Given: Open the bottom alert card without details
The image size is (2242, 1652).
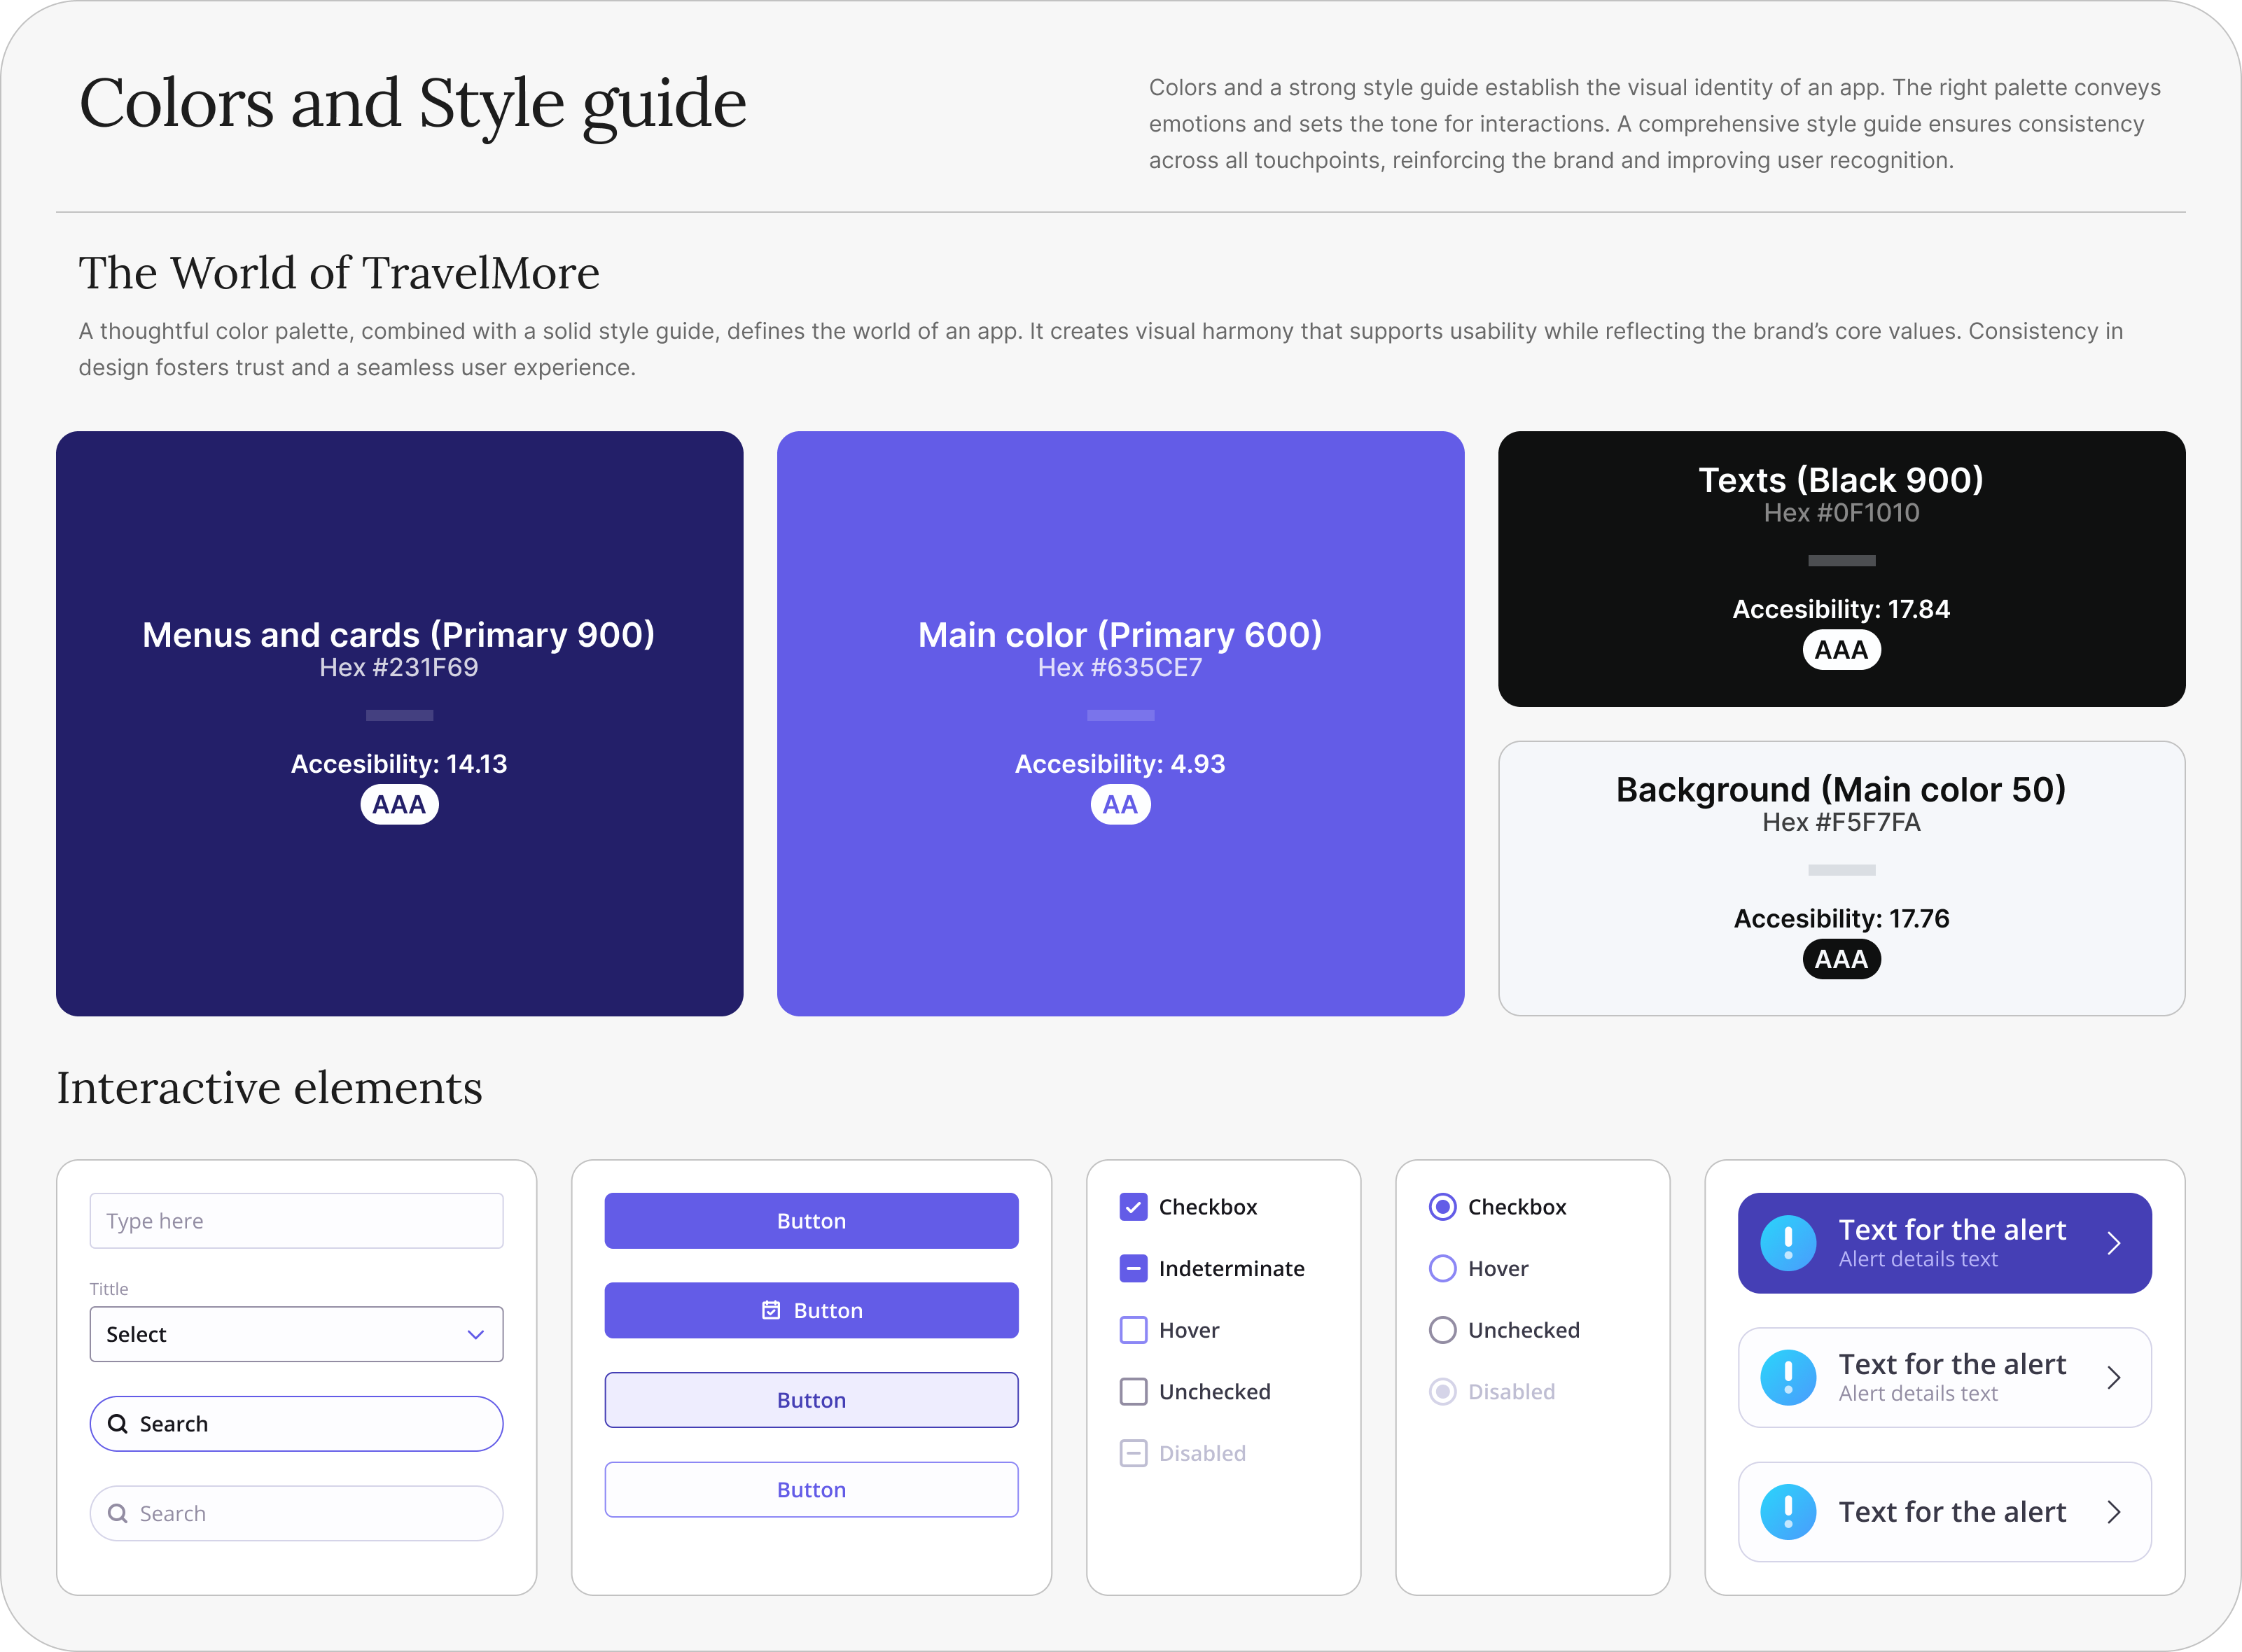Looking at the screenshot, I should (x=1944, y=1512).
